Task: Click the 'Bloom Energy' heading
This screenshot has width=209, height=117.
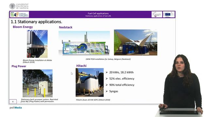Action: pyautogui.click(x=23, y=27)
